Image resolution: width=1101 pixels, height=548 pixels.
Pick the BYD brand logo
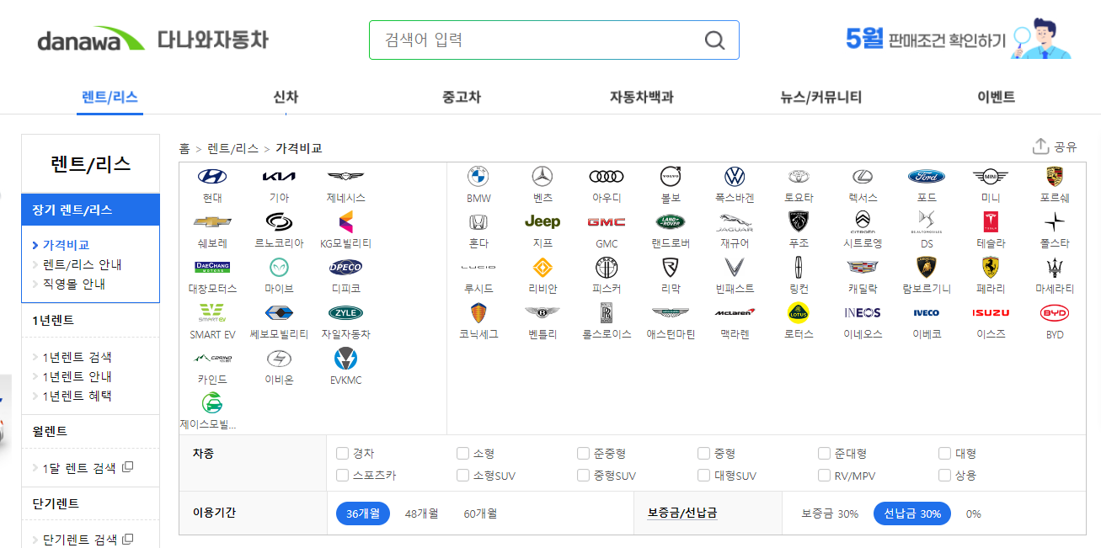click(x=1055, y=312)
